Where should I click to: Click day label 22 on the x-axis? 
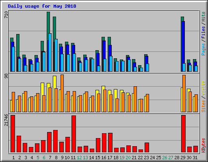[140, 158]
